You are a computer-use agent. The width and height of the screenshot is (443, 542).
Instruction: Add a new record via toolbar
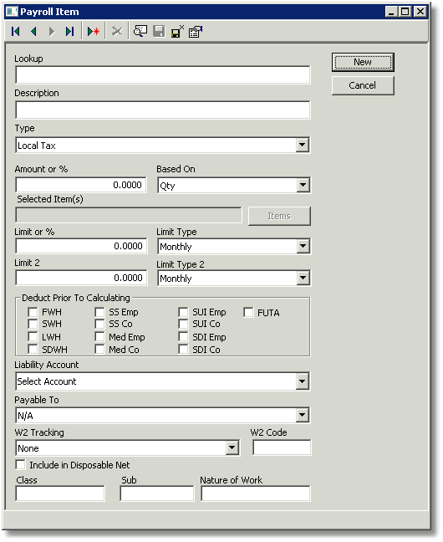click(x=94, y=32)
